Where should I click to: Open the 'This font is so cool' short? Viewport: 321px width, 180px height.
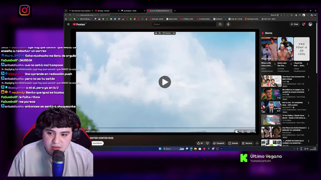tap(302, 49)
